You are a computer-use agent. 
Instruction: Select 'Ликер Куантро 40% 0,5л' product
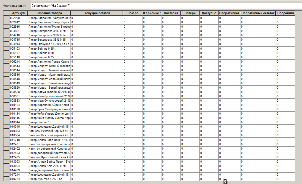(49, 179)
